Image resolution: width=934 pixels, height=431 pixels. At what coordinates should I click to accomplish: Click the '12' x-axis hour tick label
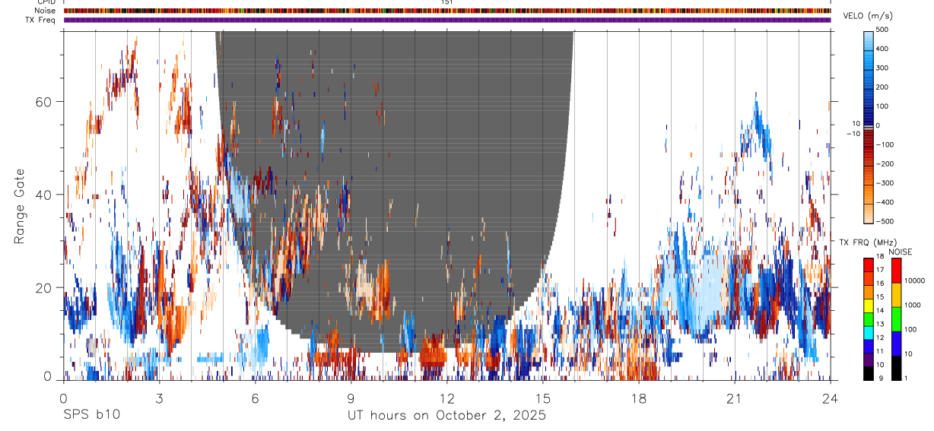(447, 398)
